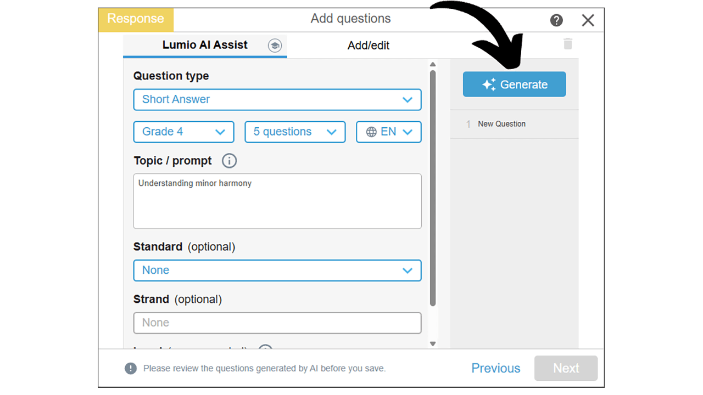Switch to the Add/edit tab
703x395 pixels.
tap(368, 46)
